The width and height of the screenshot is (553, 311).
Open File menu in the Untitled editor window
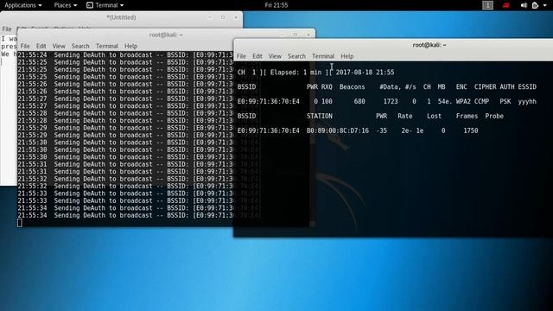click(7, 29)
